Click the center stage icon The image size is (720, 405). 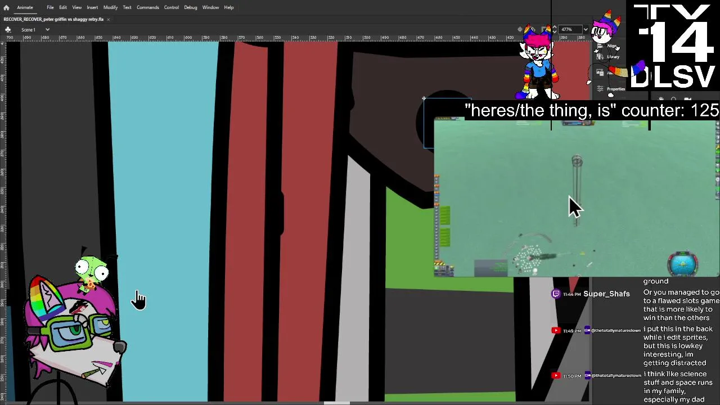[x=520, y=29]
